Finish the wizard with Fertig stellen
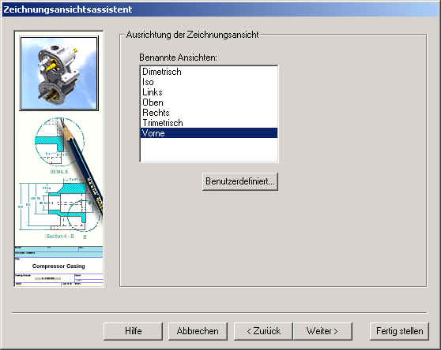 point(399,331)
